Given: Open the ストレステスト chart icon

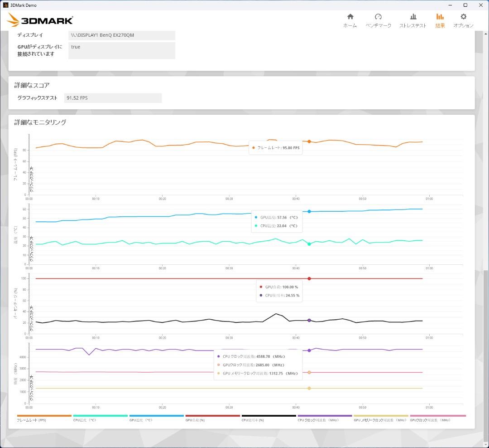Looking at the screenshot, I should pyautogui.click(x=412, y=20).
